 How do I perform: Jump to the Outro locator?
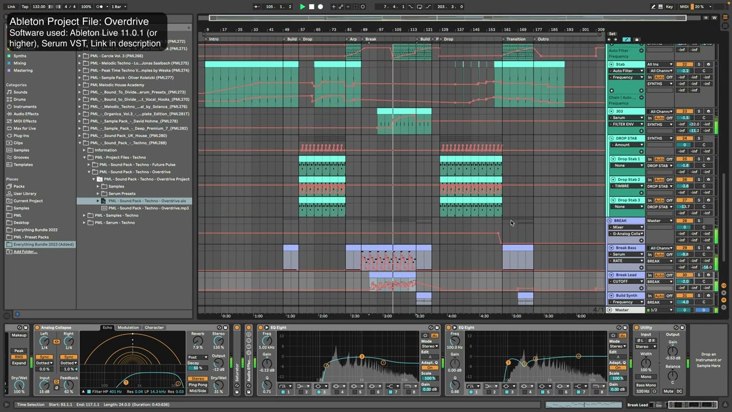tap(541, 39)
